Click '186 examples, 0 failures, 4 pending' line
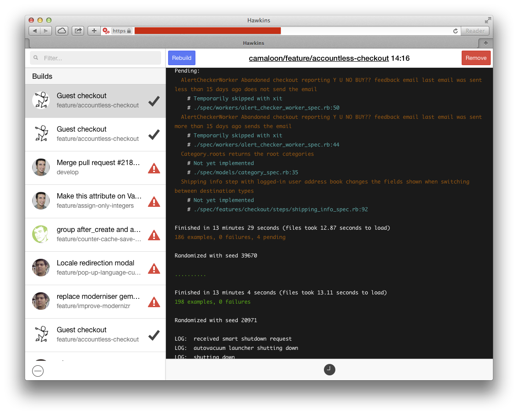The image size is (518, 415). pyautogui.click(x=230, y=237)
